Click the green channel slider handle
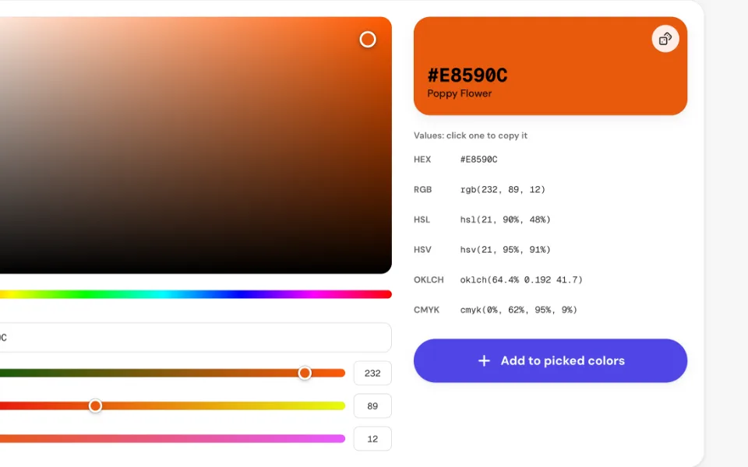Image resolution: width=748 pixels, height=467 pixels. (95, 406)
